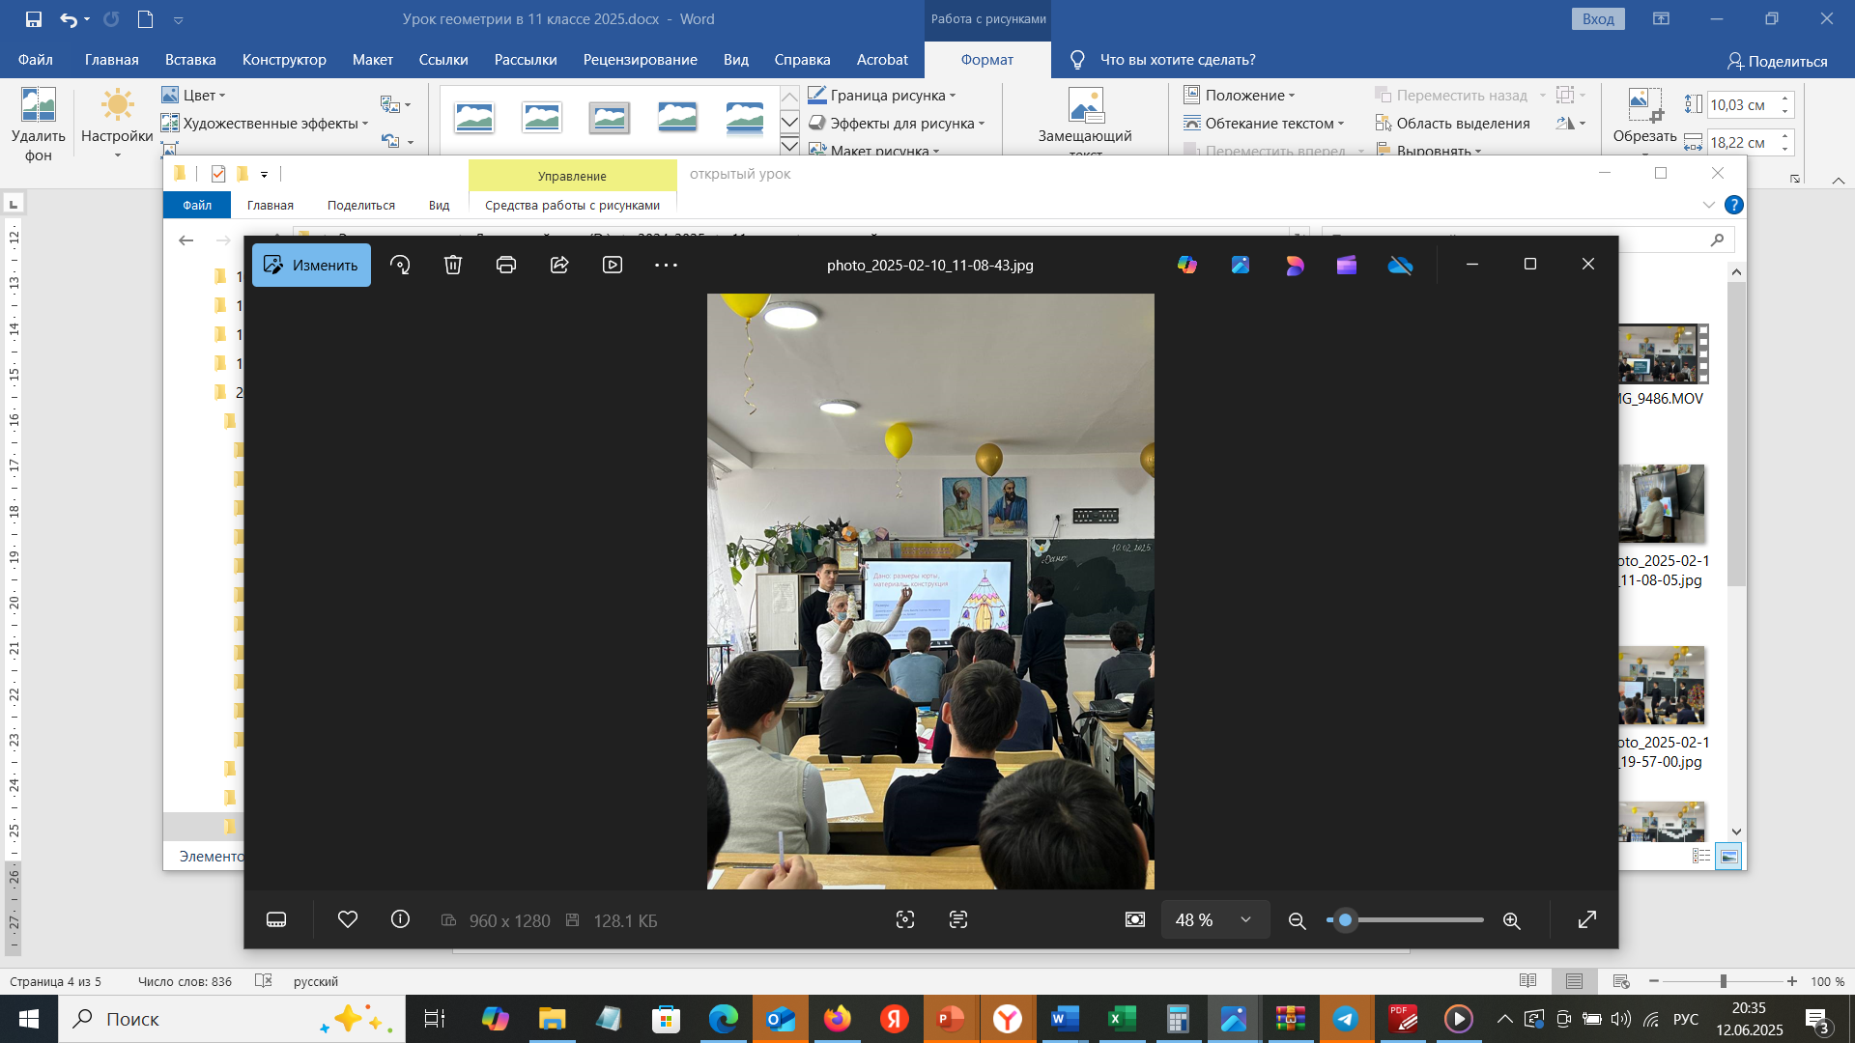
Task: Select the first picture style thumbnail
Action: pos(474,117)
